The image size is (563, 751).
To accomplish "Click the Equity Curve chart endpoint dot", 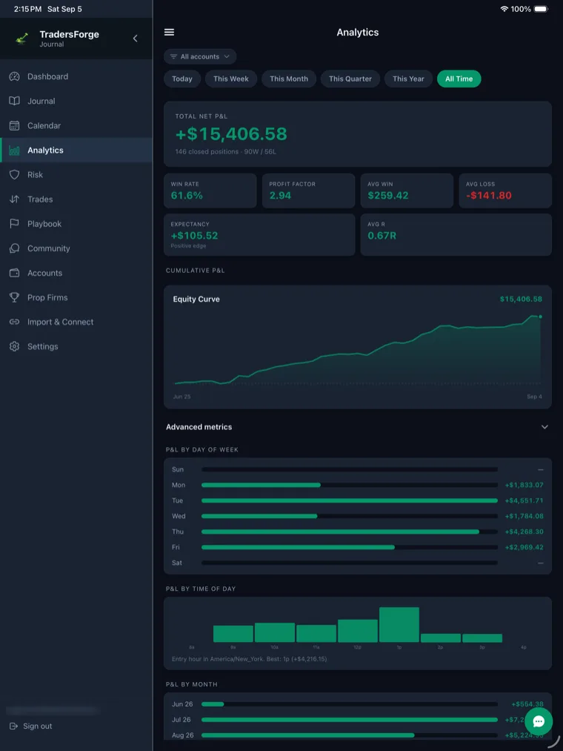I will 541,317.
